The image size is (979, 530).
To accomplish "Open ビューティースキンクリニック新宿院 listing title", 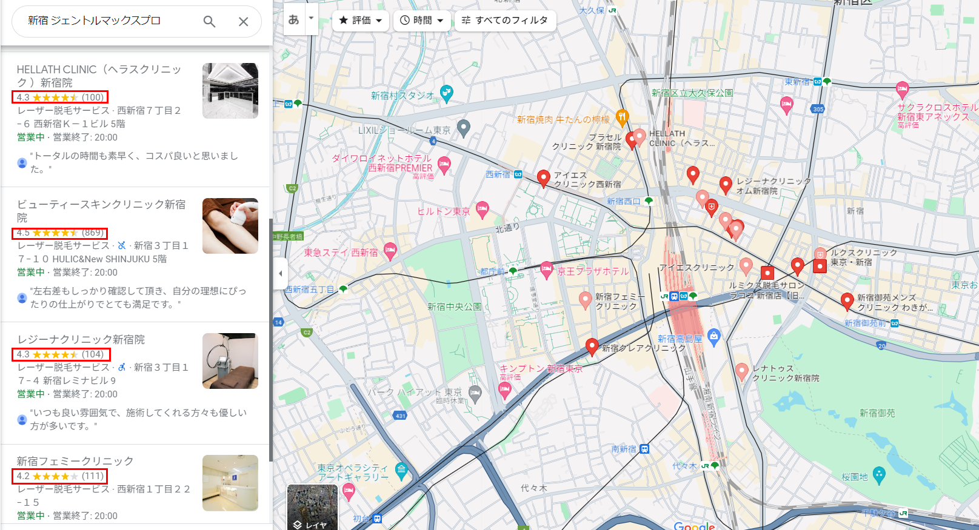I will tap(101, 211).
